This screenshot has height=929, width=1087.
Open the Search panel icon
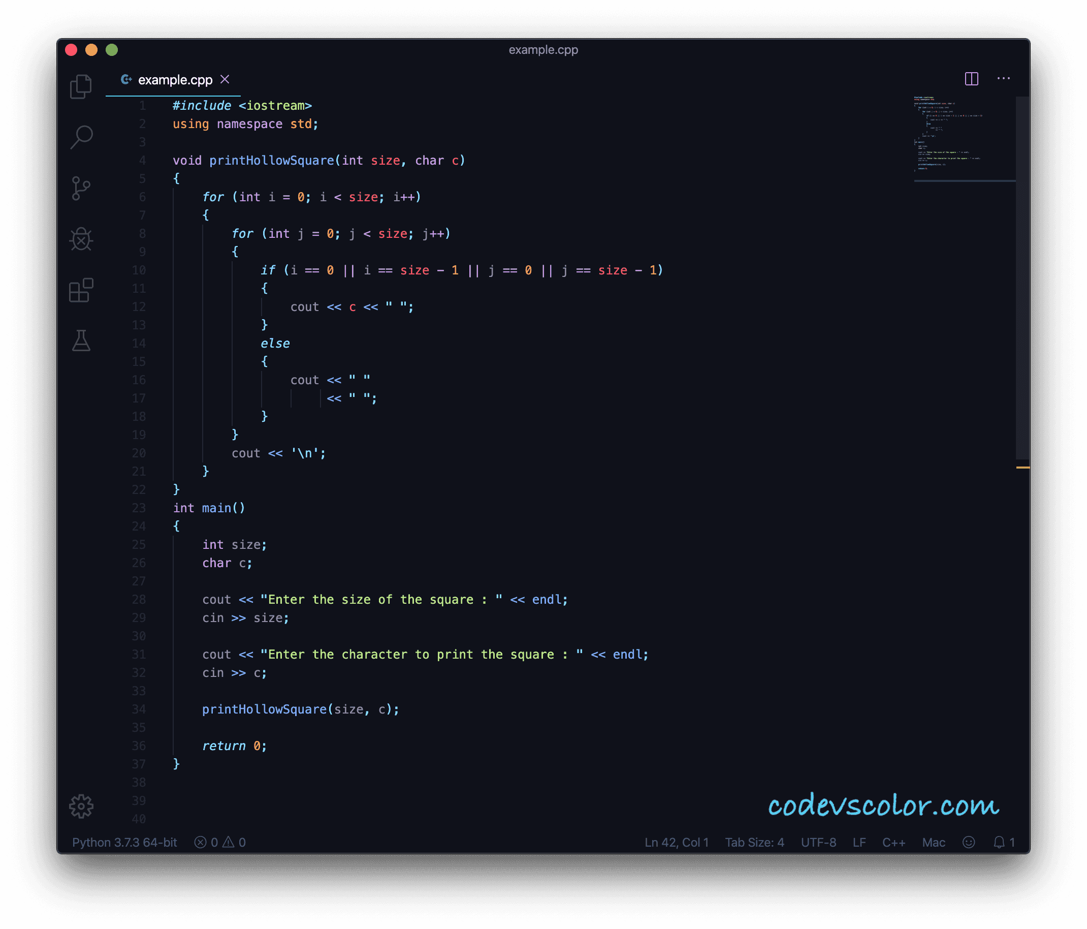tap(81, 137)
